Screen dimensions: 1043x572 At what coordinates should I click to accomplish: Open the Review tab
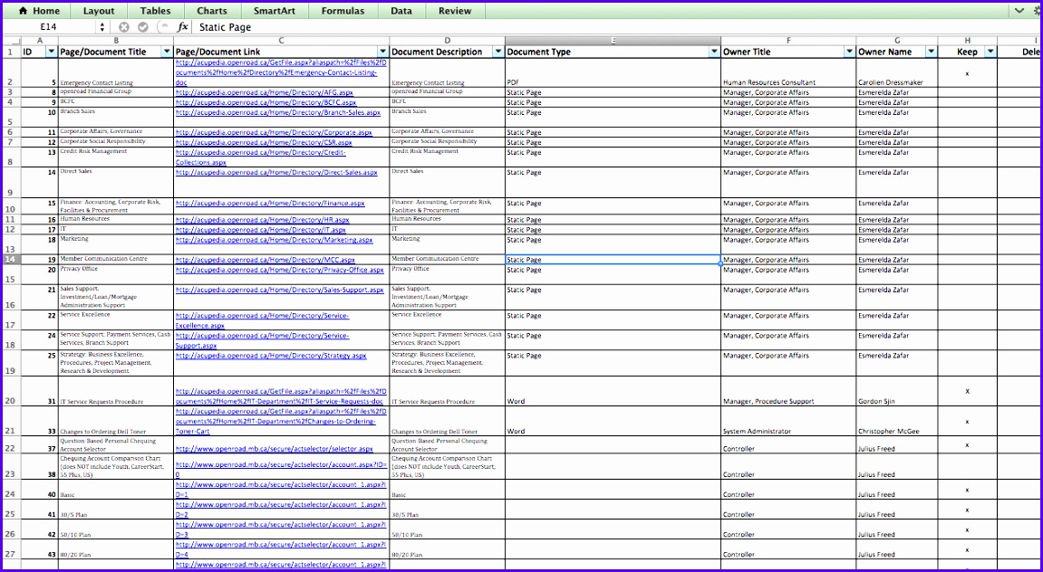pos(455,11)
